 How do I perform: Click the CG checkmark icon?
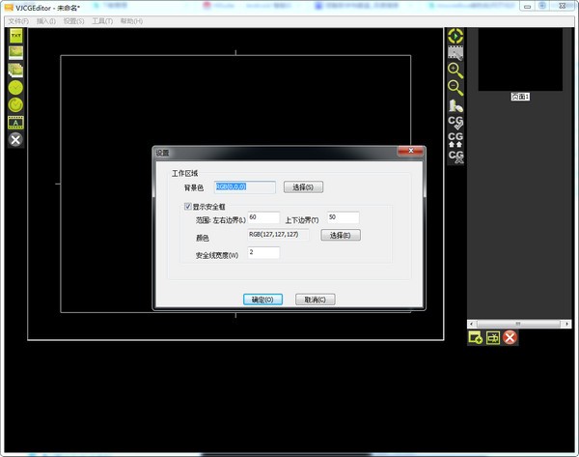[455, 122]
